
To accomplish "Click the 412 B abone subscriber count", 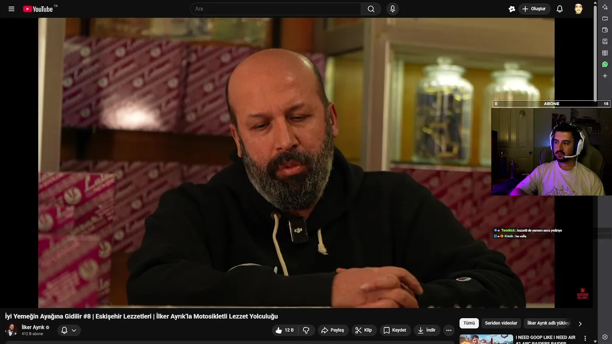I will pos(33,334).
